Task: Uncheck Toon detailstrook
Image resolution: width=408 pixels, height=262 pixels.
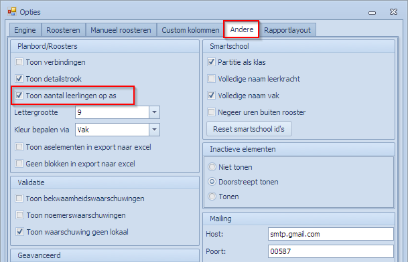Action: pyautogui.click(x=19, y=79)
